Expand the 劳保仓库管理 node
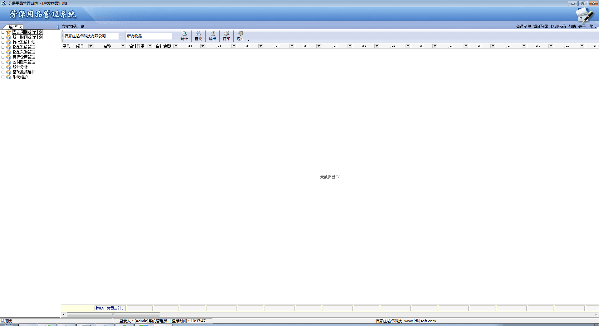The height and width of the screenshot is (326, 599). click(3, 57)
